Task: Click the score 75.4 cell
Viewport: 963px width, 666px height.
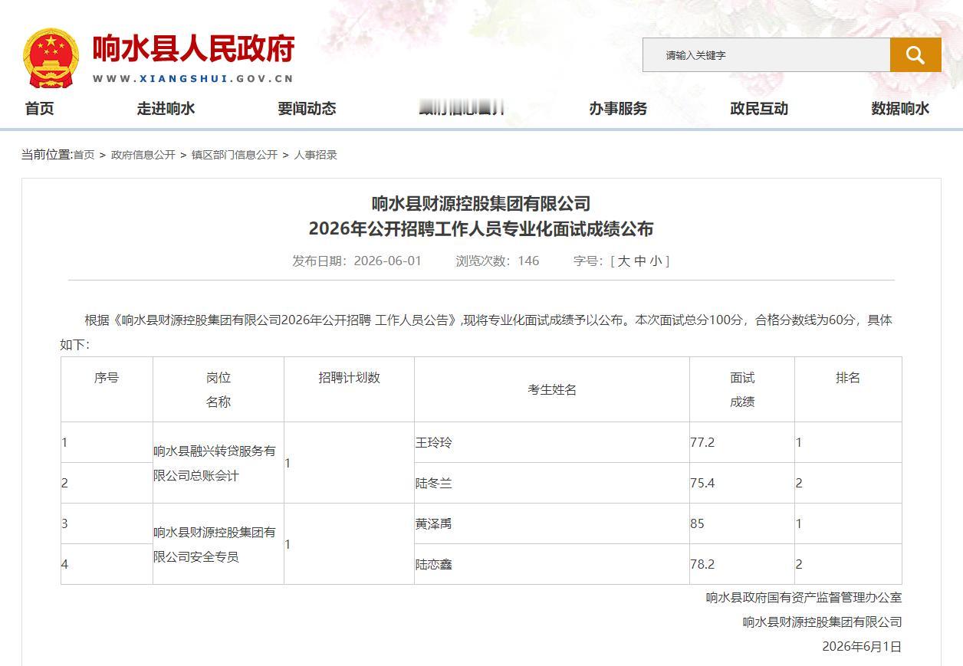Action: point(742,483)
